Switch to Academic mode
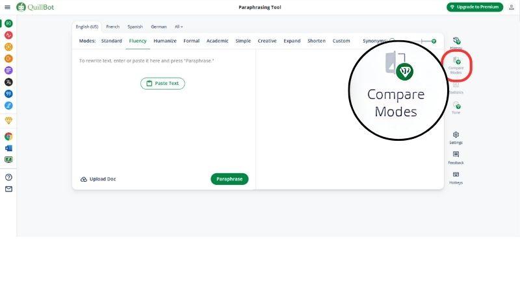This screenshot has height=292, width=520. [x=217, y=41]
